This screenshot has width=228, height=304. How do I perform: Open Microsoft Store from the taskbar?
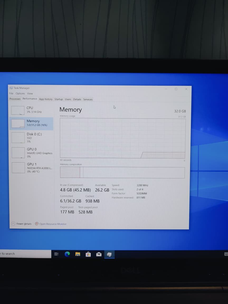(x=88, y=254)
